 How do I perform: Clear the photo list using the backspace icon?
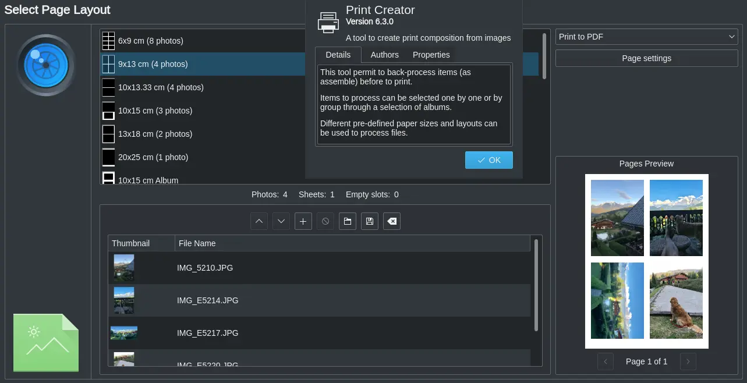pyautogui.click(x=391, y=221)
